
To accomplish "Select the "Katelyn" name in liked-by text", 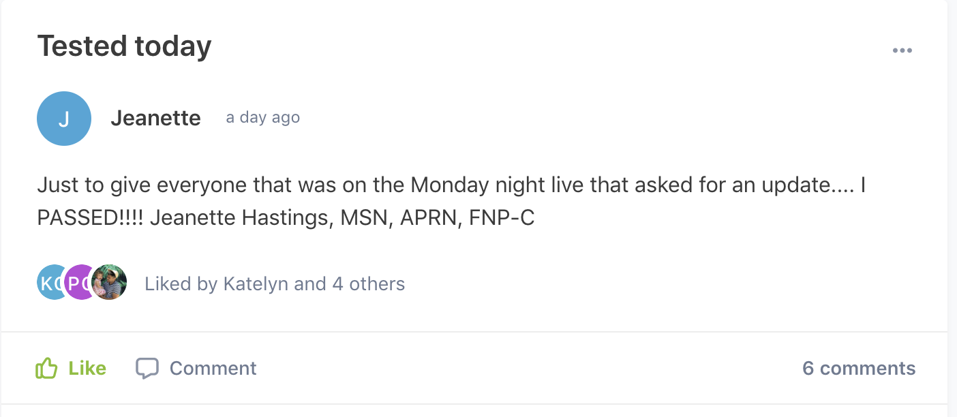I will click(x=256, y=283).
